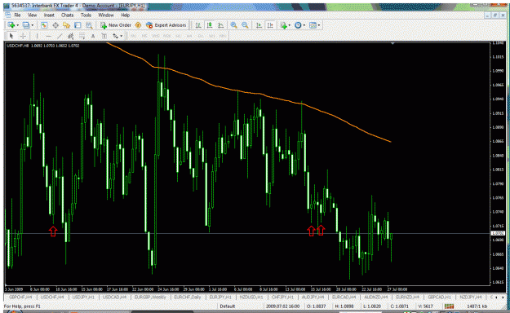Open the New Chart icon

11,25
